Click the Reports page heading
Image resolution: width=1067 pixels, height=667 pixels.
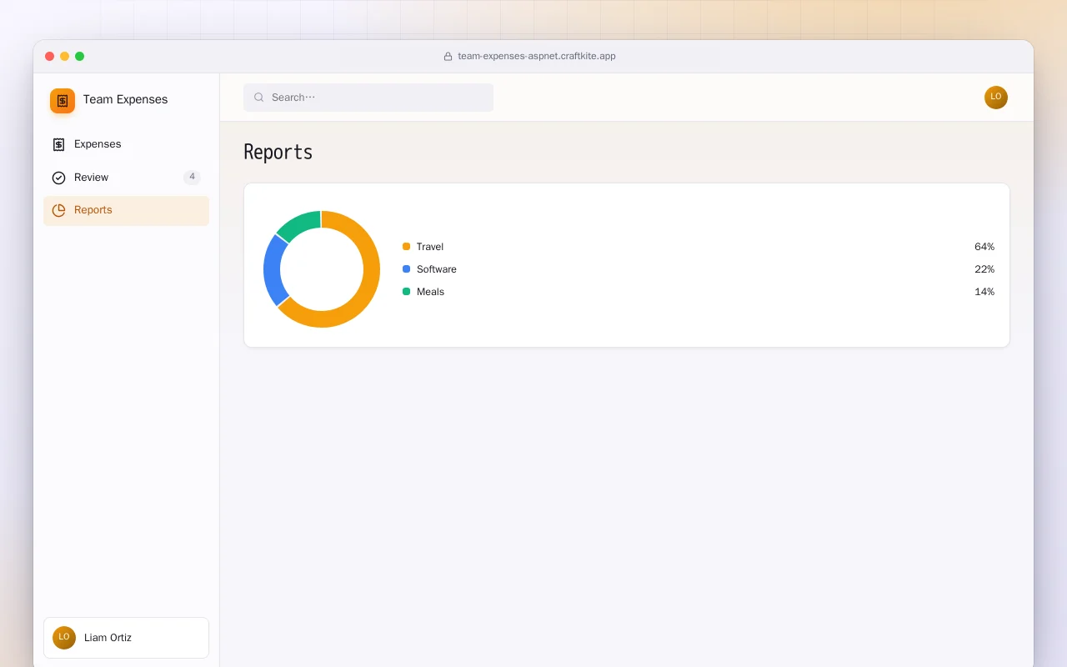click(x=278, y=152)
